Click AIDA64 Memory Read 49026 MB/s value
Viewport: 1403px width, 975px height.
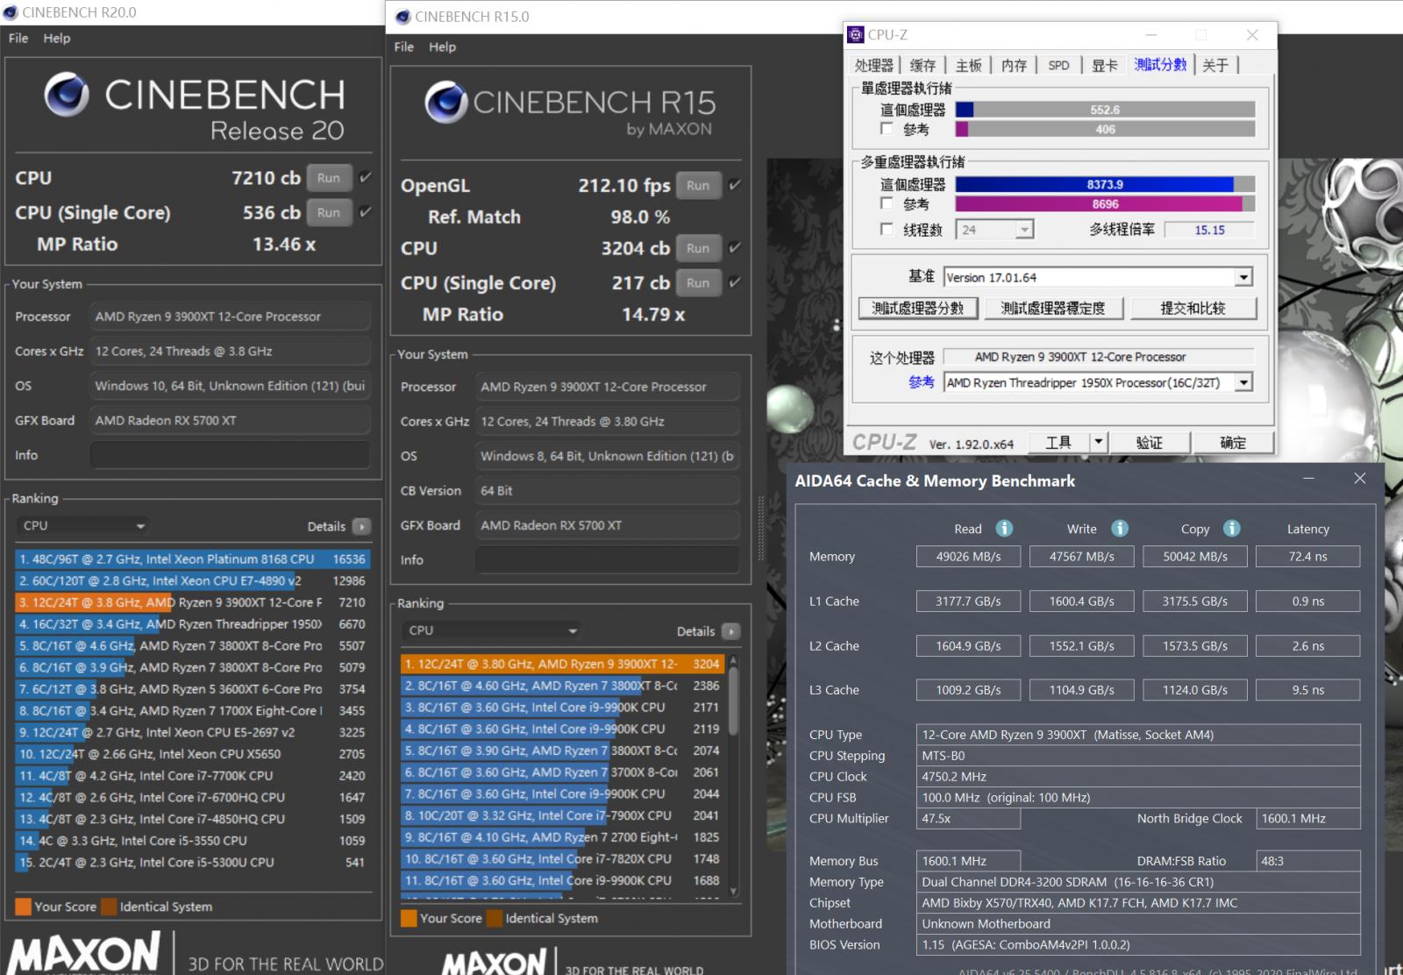(x=968, y=556)
